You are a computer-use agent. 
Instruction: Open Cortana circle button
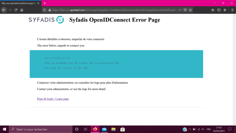(x=77, y=129)
